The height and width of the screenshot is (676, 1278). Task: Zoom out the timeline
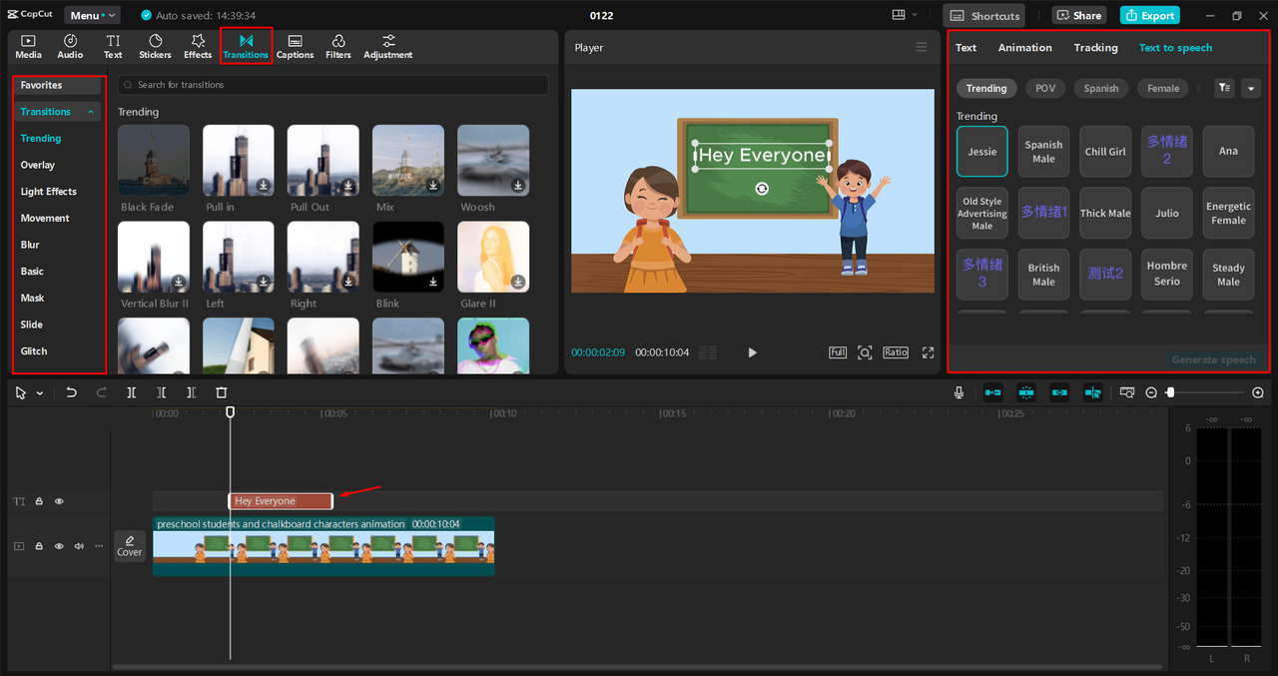(1151, 392)
